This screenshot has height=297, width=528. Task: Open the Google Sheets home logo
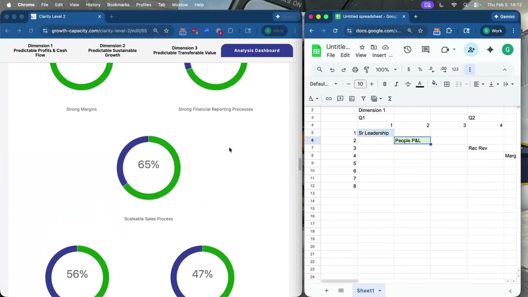316,51
